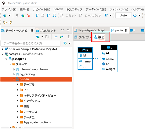
Task: Select the シーケンス folder
Action: pyautogui.click(x=30, y=112)
